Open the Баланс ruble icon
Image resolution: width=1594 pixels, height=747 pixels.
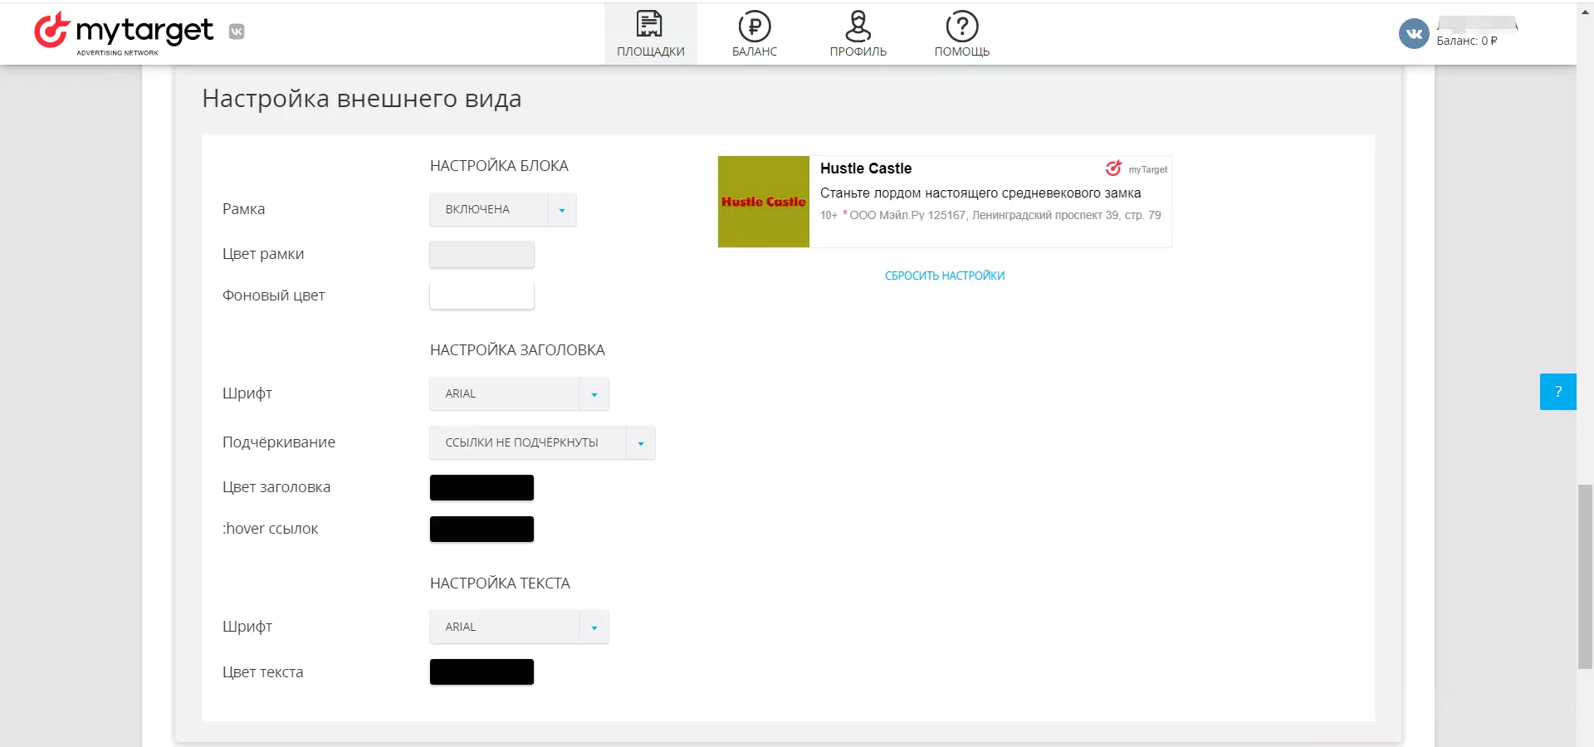(755, 26)
